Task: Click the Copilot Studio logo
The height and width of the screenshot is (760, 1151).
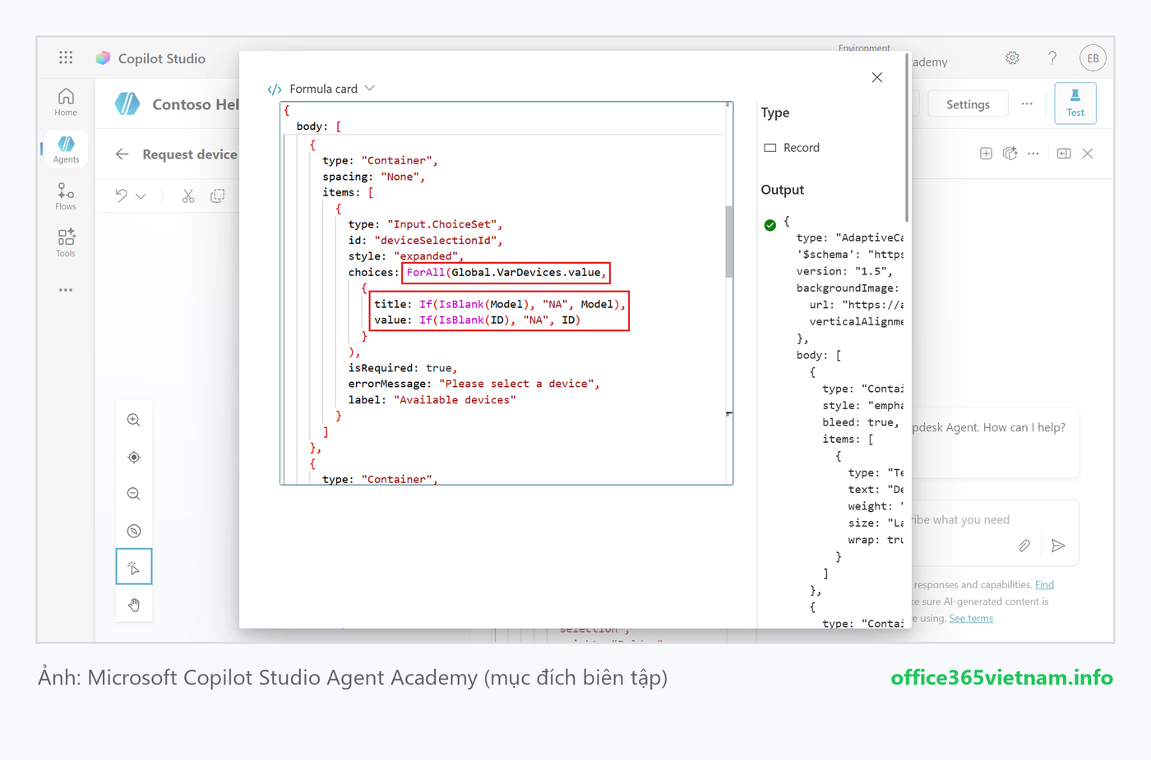Action: coord(103,58)
